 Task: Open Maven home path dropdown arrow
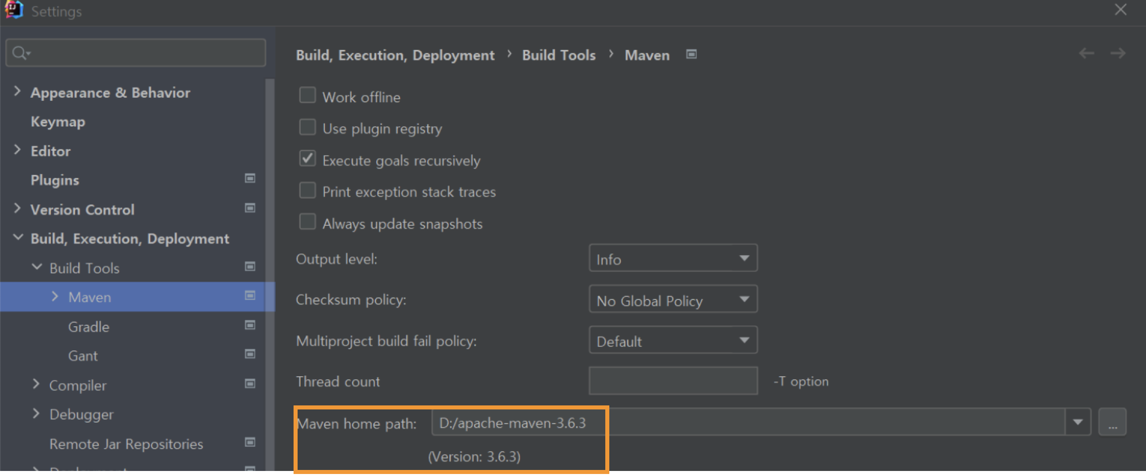click(x=1078, y=422)
